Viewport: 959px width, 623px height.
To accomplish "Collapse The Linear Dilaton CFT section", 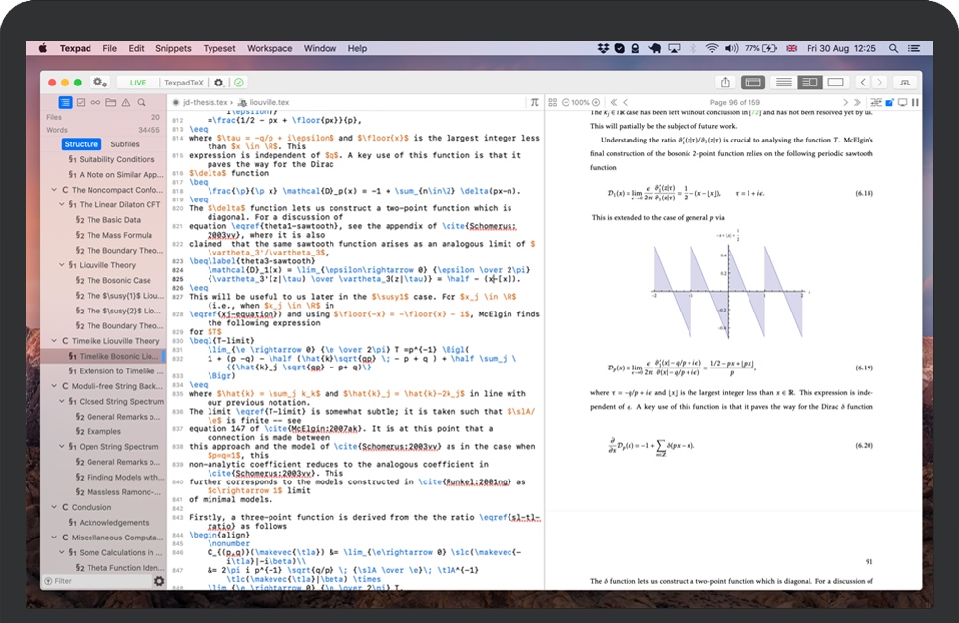I will 62,204.
